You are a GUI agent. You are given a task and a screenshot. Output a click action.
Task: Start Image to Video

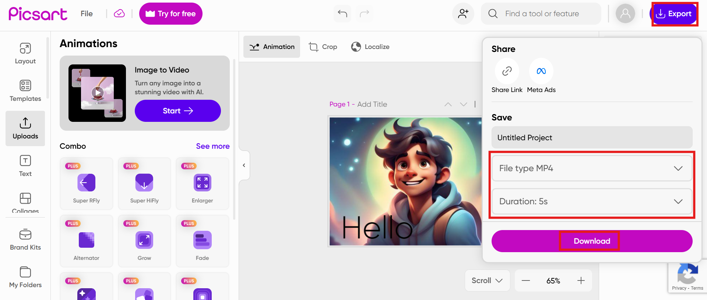tap(178, 111)
